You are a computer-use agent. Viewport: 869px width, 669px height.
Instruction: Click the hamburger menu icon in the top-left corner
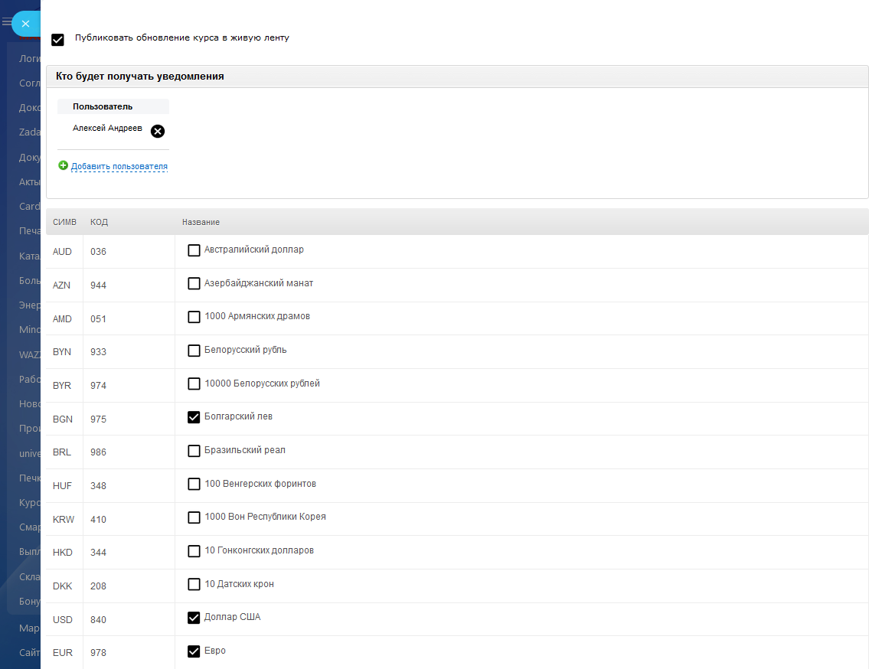[6, 23]
